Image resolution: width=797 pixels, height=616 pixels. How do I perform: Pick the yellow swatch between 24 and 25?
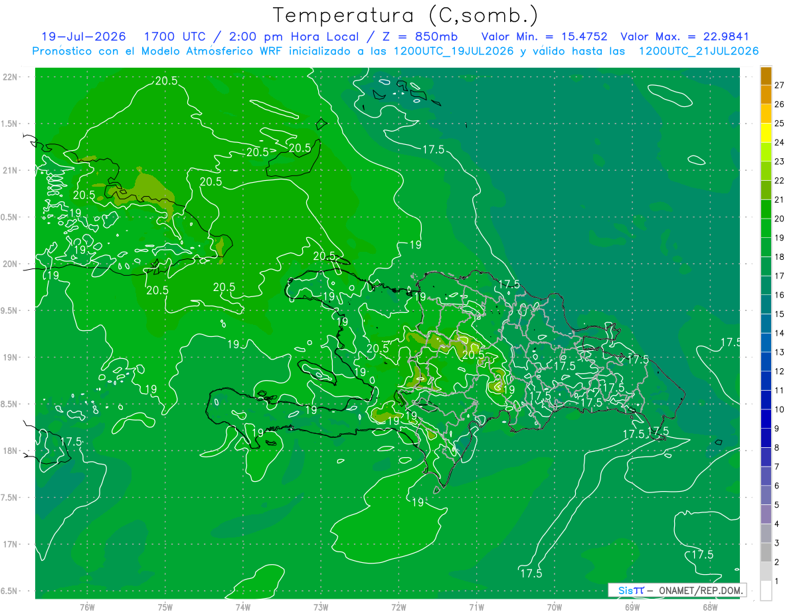pos(766,133)
